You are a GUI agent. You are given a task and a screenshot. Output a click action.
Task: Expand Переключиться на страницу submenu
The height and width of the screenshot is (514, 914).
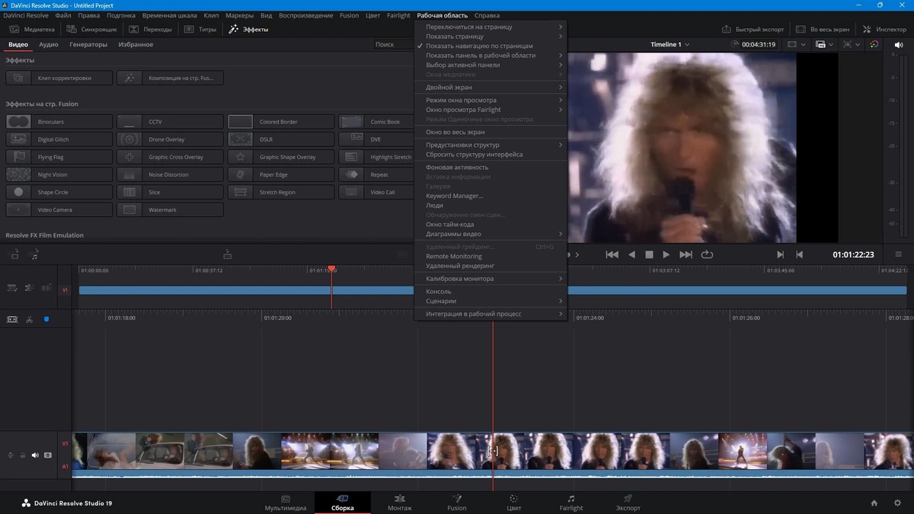point(490,27)
